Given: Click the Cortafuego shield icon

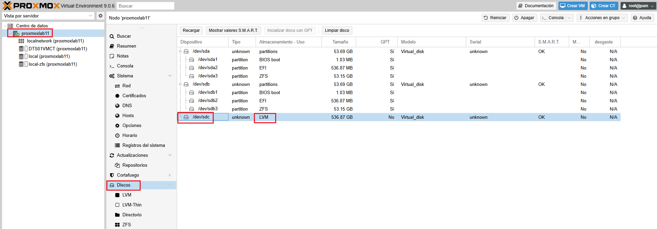Looking at the screenshot, I should 112,175.
